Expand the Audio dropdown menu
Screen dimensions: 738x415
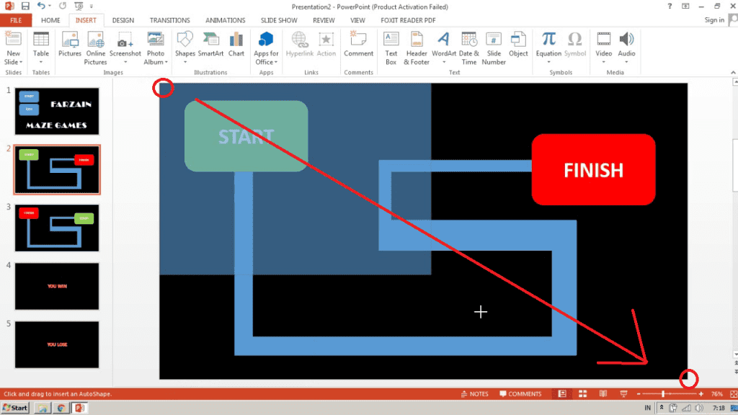[x=626, y=62]
